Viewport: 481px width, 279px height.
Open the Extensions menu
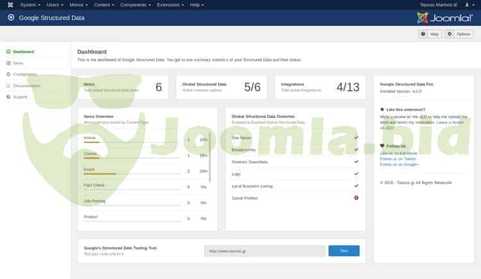(170, 5)
